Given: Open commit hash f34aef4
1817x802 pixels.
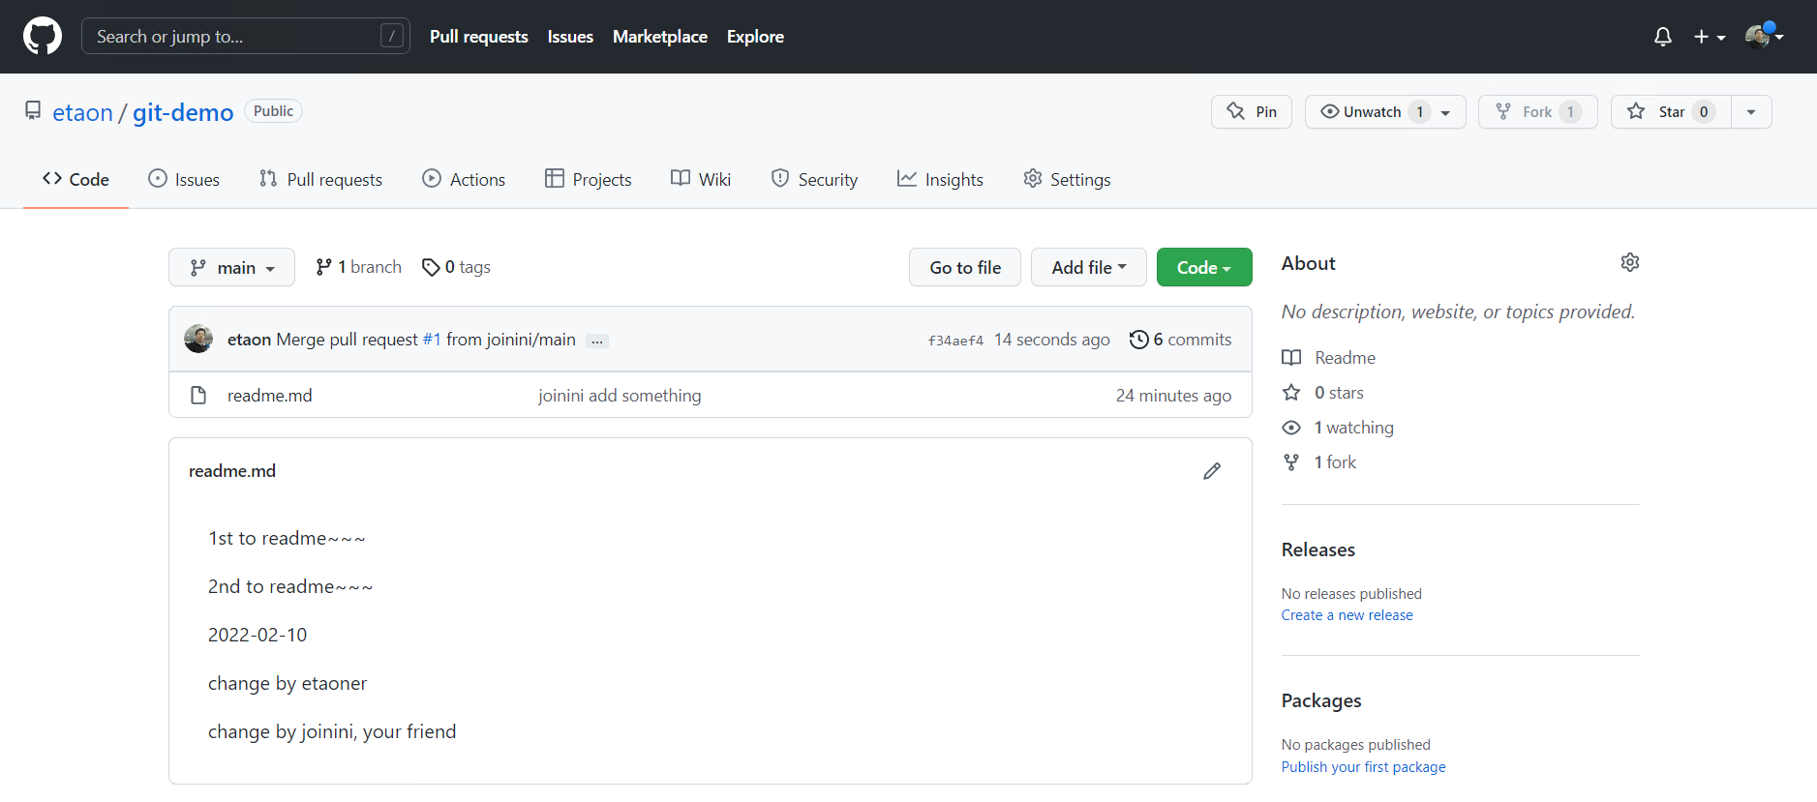Looking at the screenshot, I should point(955,341).
